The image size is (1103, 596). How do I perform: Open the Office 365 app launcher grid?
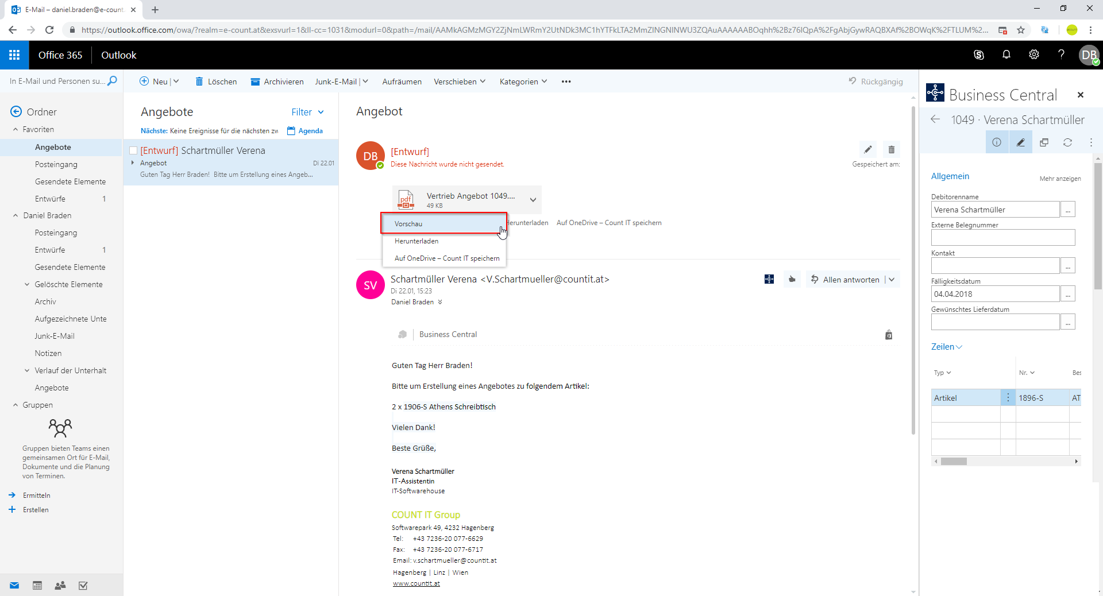tap(14, 55)
